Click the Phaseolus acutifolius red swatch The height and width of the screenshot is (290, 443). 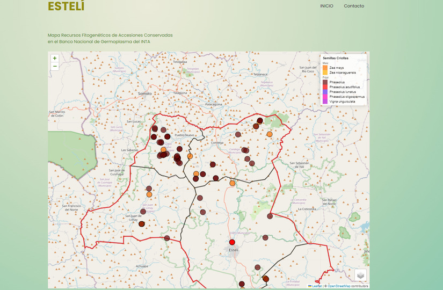(325, 87)
